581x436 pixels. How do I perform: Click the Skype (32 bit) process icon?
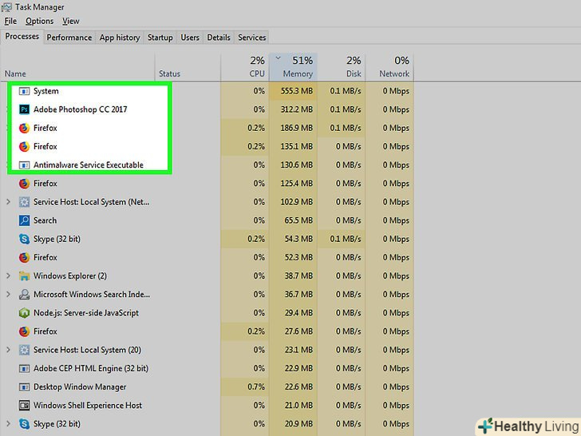tap(24, 239)
